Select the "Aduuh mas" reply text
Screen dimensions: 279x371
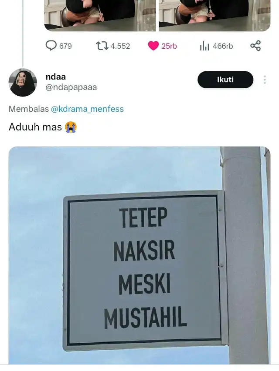click(x=35, y=127)
